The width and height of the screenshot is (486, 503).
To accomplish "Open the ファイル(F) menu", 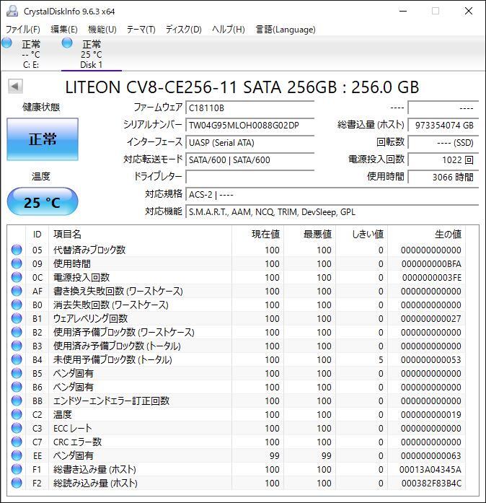I will (x=23, y=30).
